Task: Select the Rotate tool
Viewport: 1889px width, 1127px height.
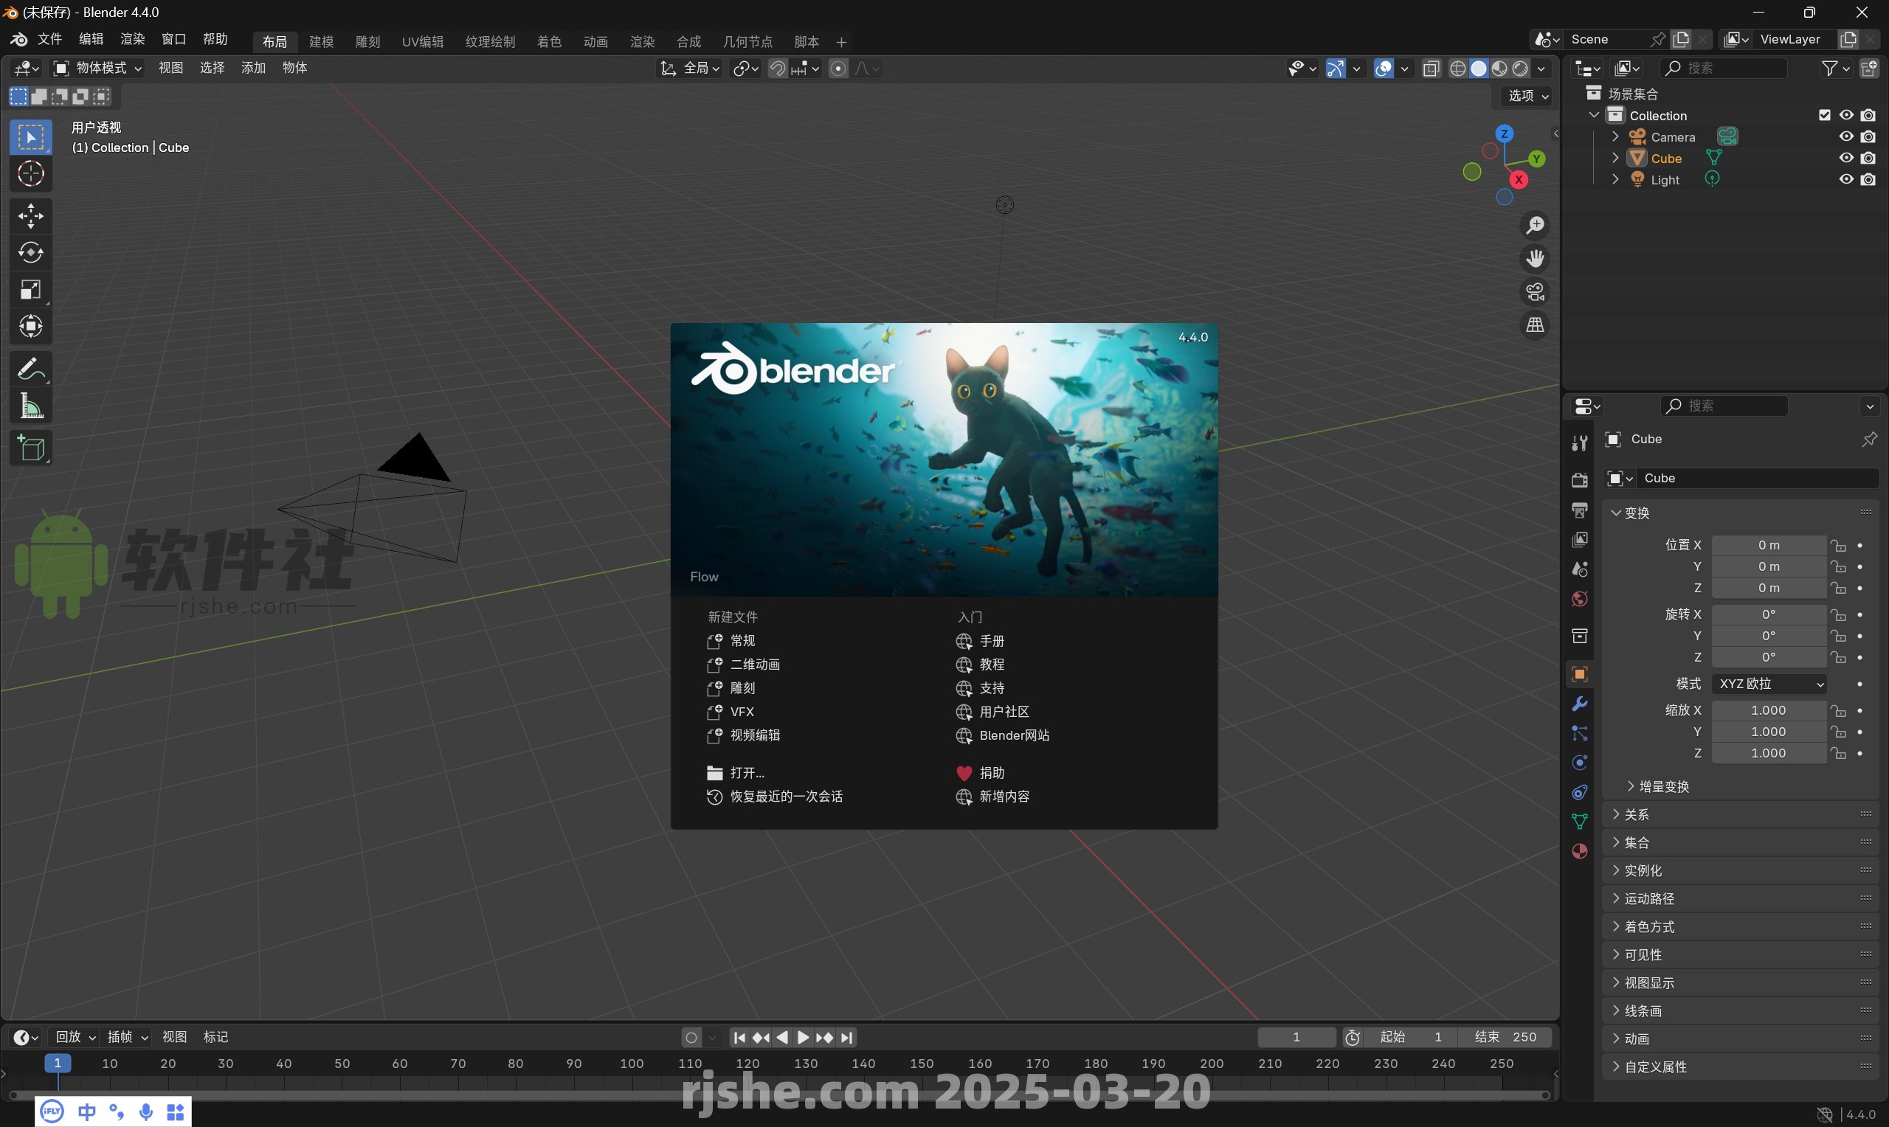Action: click(30, 253)
